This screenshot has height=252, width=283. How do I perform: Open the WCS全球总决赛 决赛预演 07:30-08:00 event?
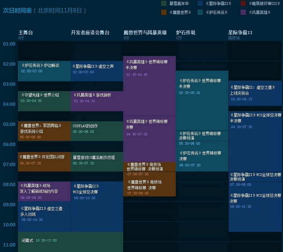click(255, 177)
